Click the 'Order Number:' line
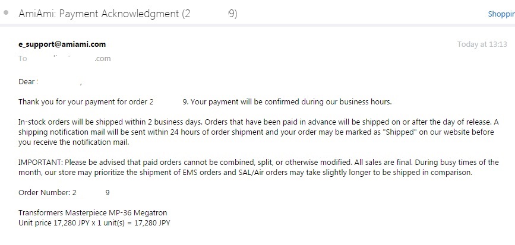This screenshot has width=515, height=245. [64, 193]
